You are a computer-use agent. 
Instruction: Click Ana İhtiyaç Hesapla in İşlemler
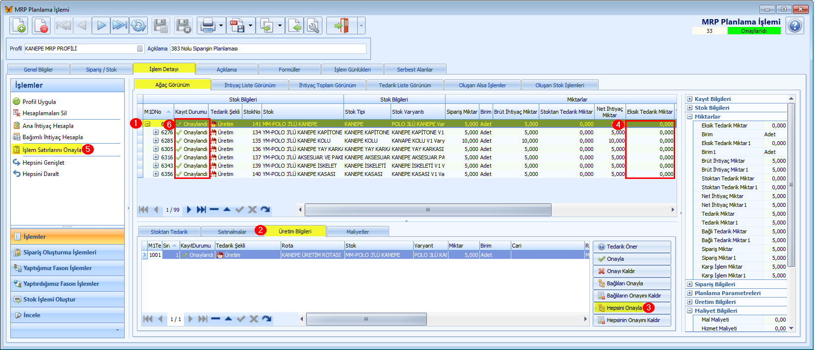point(48,126)
